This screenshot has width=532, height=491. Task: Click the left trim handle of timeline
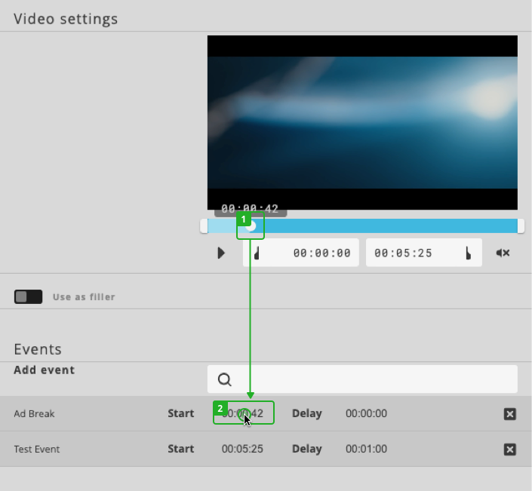click(x=204, y=226)
